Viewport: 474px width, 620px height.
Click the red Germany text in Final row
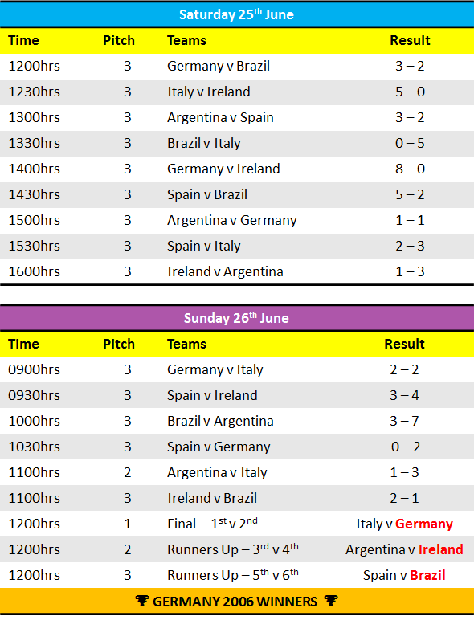[424, 524]
